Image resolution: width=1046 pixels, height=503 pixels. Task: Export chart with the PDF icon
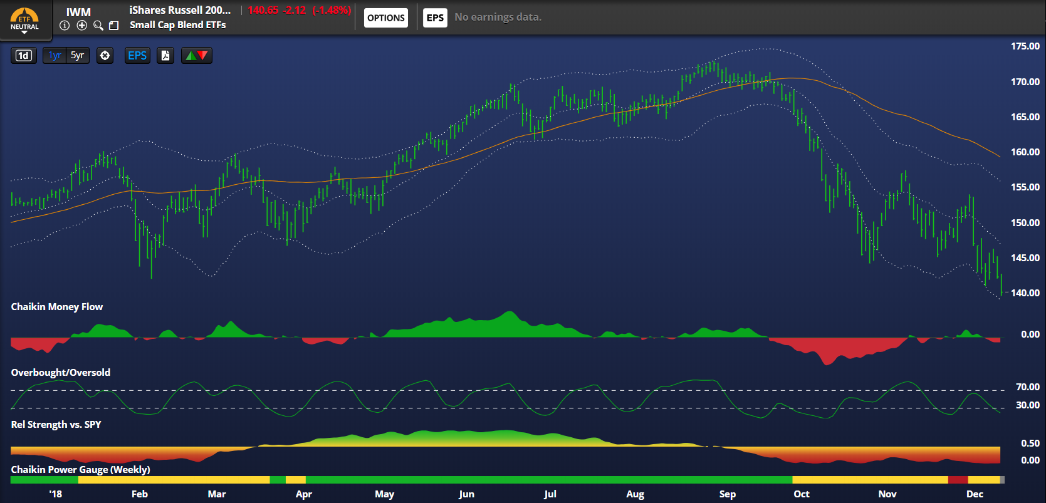(x=165, y=56)
